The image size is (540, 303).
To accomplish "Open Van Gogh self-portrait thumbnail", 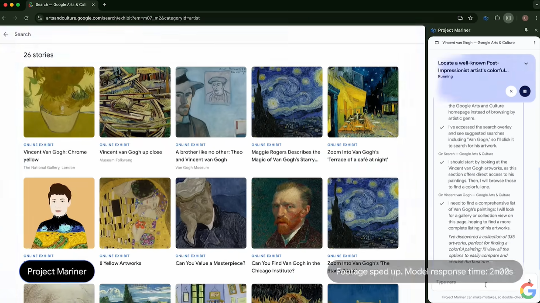I will click(x=287, y=213).
